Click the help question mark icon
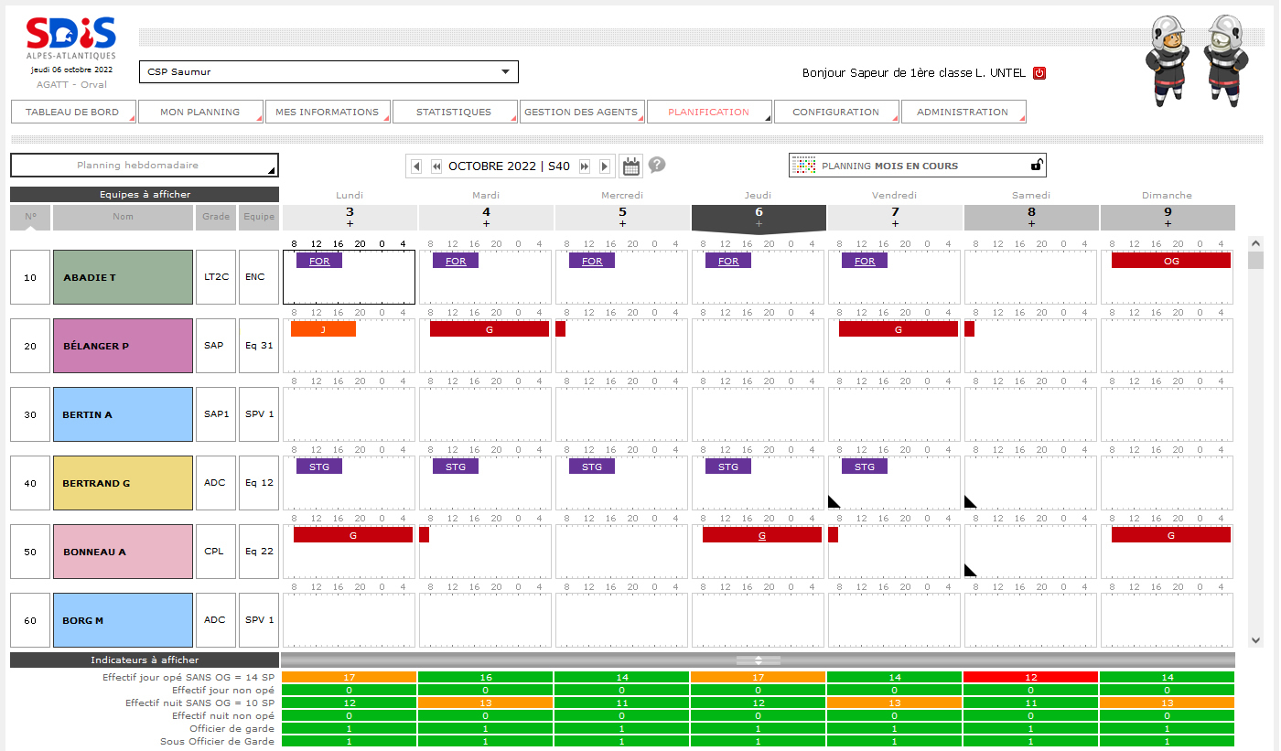1281x751 pixels. pyautogui.click(x=657, y=165)
